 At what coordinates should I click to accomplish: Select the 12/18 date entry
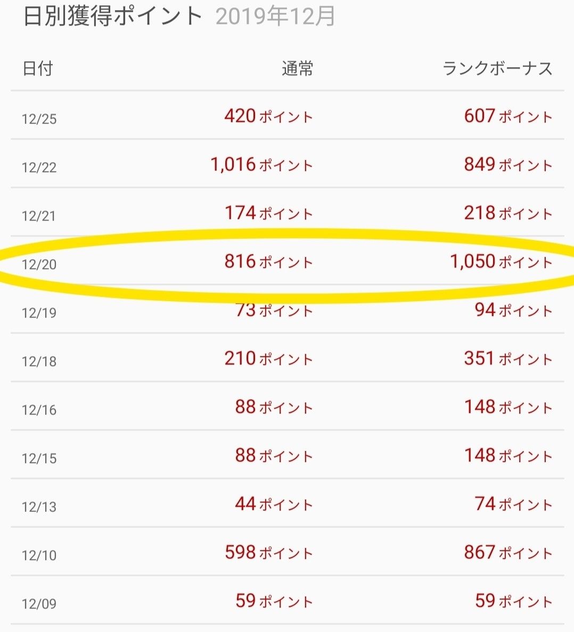coord(39,361)
